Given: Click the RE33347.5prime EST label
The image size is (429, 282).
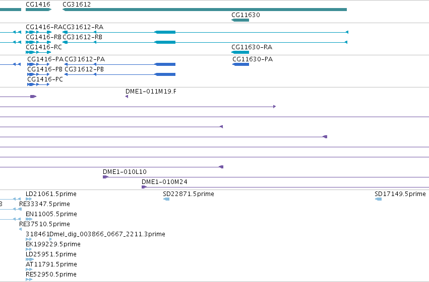Looking at the screenshot, I should [44, 204].
